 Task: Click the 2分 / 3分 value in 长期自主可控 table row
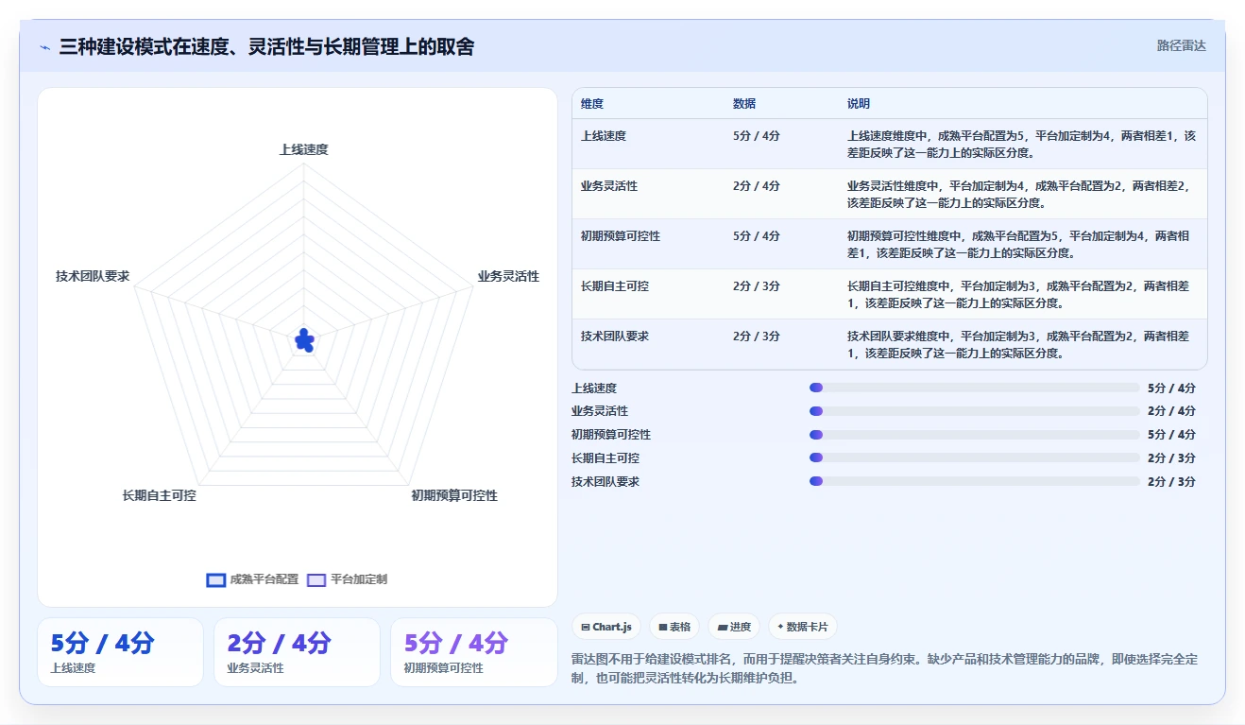pos(757,286)
